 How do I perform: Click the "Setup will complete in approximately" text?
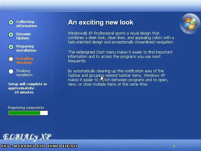27,86
